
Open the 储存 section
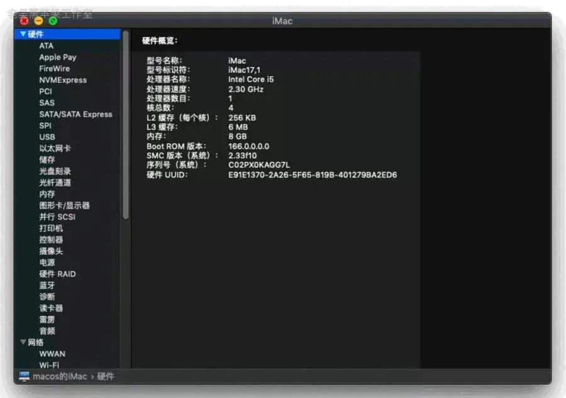click(x=47, y=160)
